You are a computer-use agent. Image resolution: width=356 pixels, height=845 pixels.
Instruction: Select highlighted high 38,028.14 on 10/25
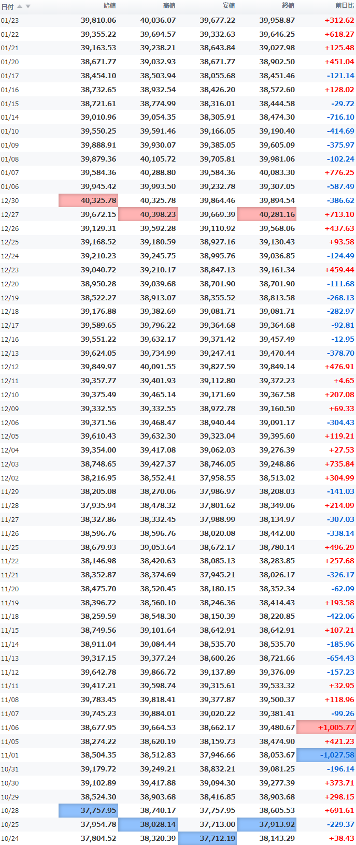pyautogui.click(x=148, y=824)
